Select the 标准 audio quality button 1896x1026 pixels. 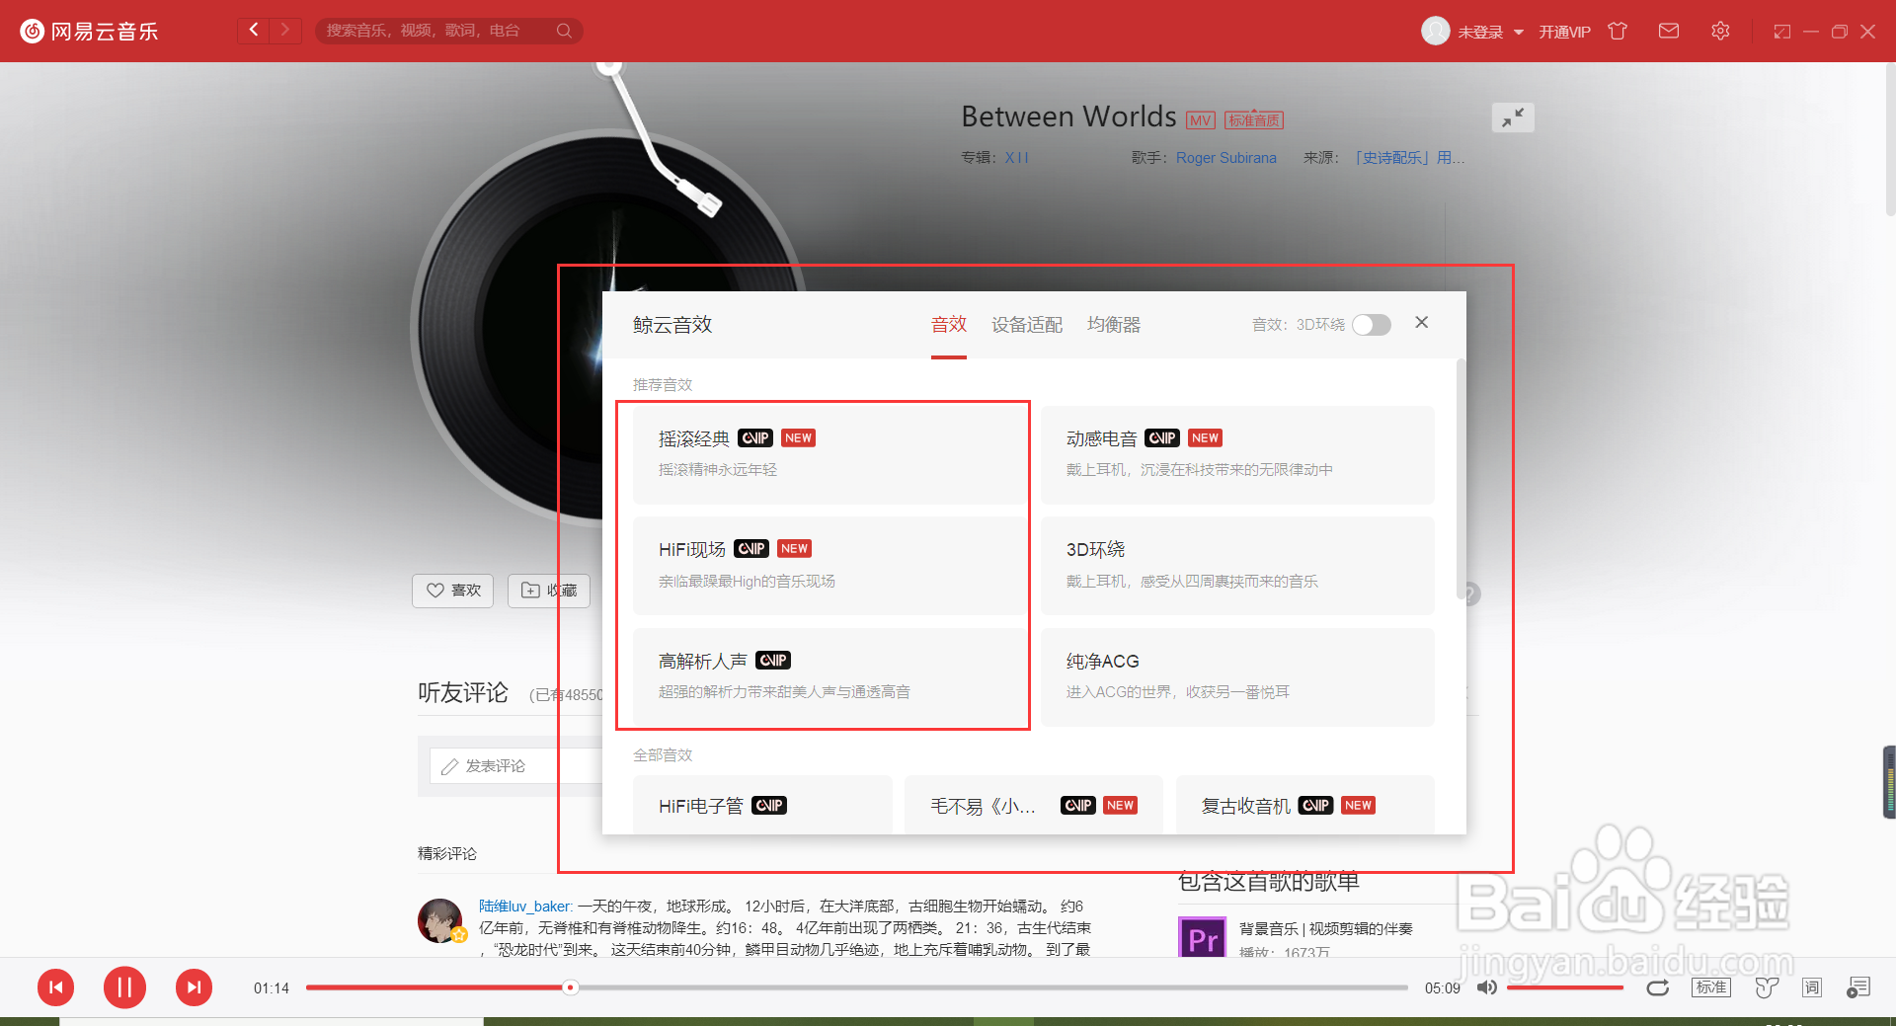pos(1711,987)
